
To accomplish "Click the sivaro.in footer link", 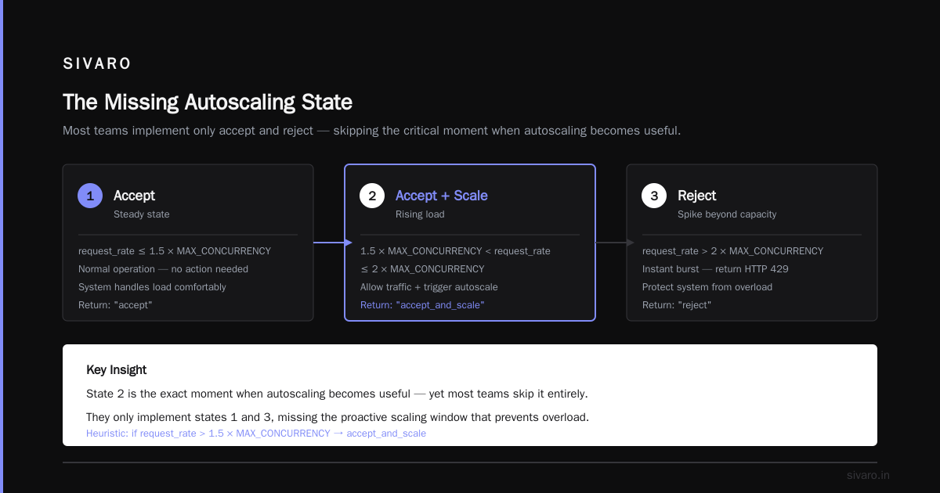I will [x=868, y=475].
